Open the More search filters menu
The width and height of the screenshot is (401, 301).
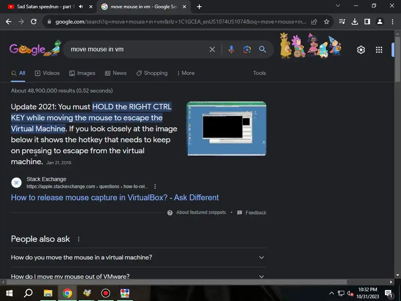tap(186, 73)
